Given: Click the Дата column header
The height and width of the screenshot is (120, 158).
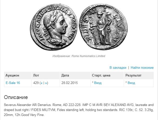Looking at the screenshot, I should (65, 75).
